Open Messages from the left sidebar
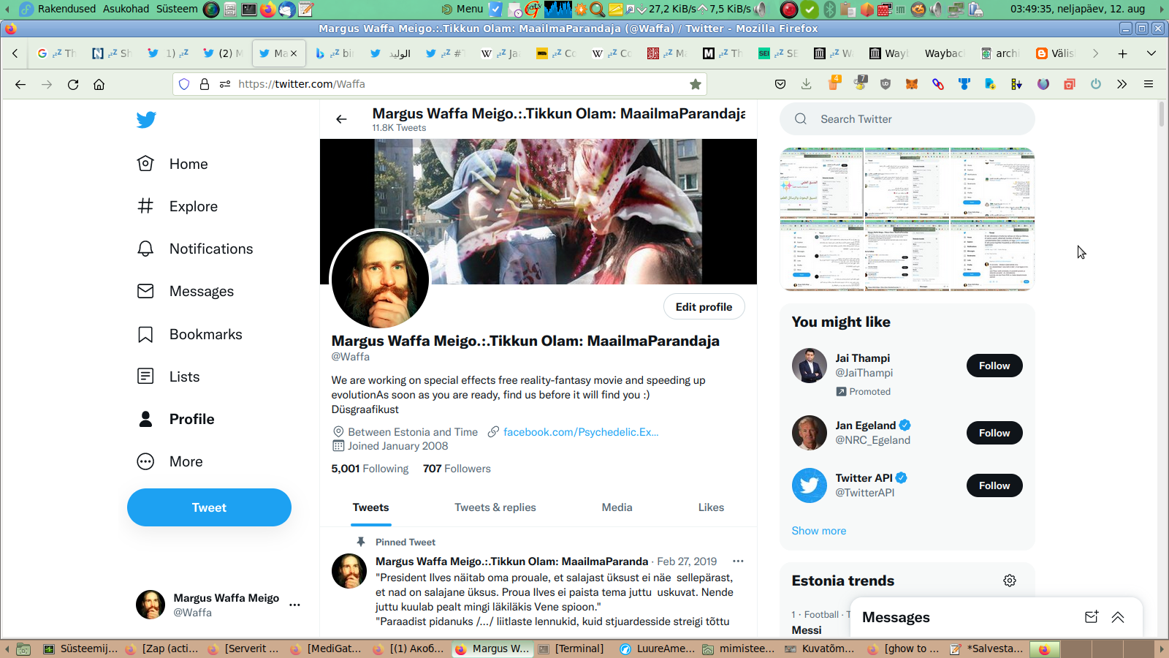The image size is (1169, 658). click(186, 291)
